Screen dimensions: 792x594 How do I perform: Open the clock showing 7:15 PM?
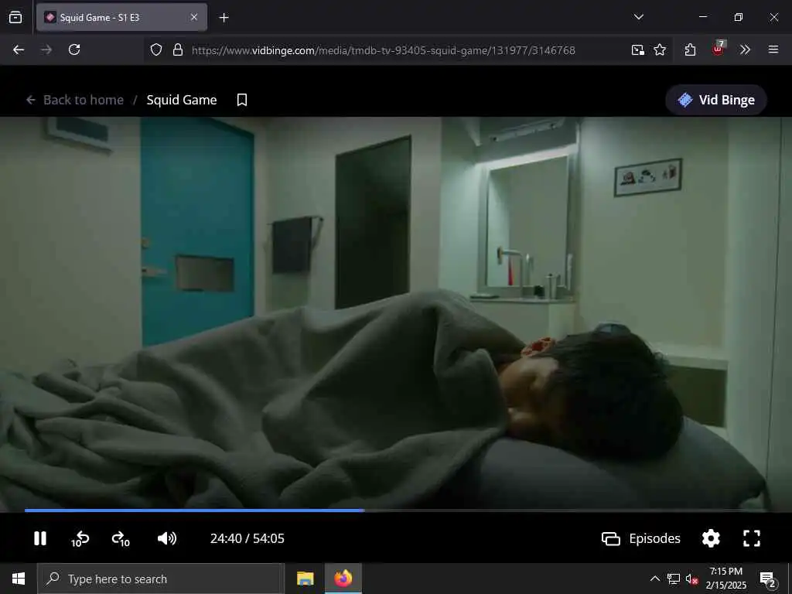click(x=725, y=579)
